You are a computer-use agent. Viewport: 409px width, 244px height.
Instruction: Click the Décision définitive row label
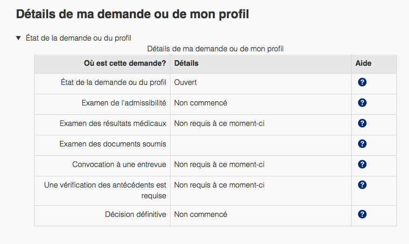(x=135, y=215)
